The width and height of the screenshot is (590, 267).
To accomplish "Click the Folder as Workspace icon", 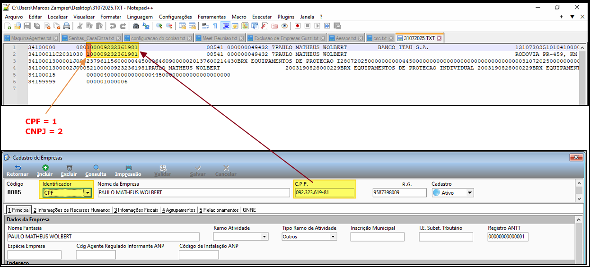I will (x=274, y=26).
